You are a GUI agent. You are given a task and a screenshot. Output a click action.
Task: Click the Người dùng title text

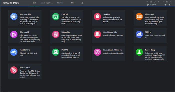[x=150, y=50]
